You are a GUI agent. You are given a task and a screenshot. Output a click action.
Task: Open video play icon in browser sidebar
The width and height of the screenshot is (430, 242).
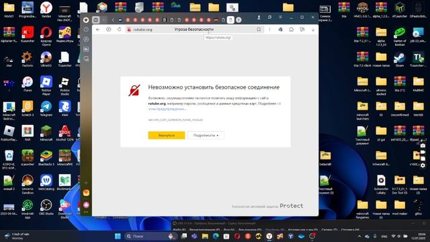(86, 39)
